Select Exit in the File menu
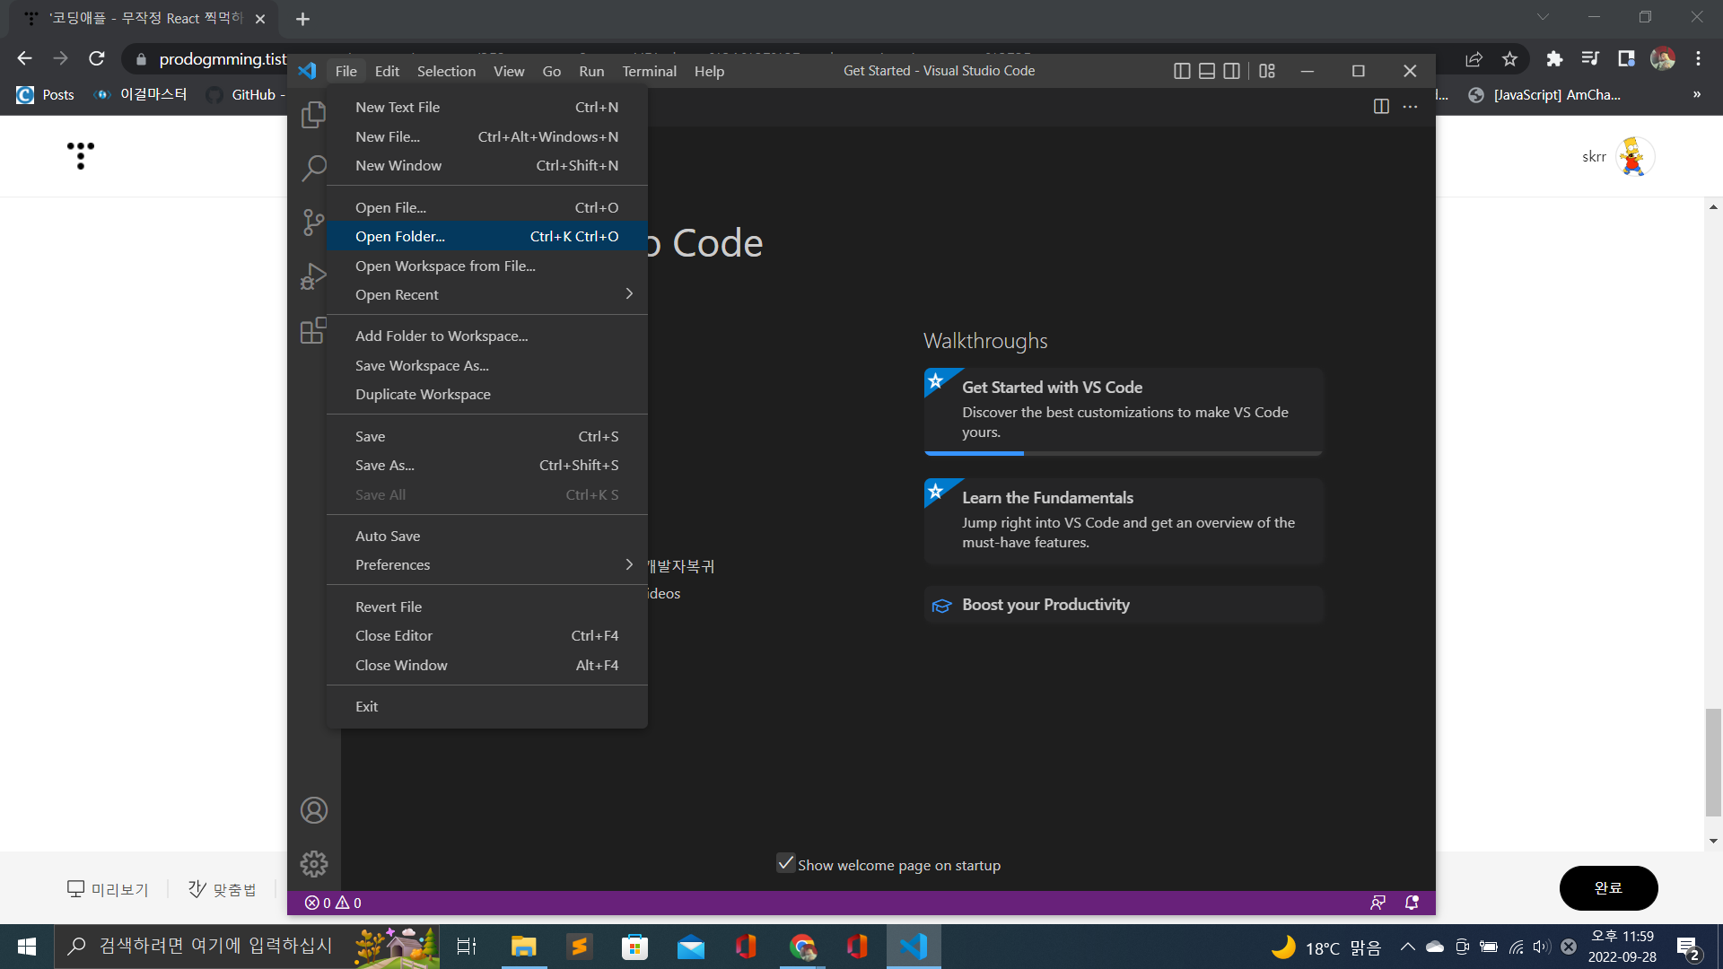1723x969 pixels. tap(486, 706)
